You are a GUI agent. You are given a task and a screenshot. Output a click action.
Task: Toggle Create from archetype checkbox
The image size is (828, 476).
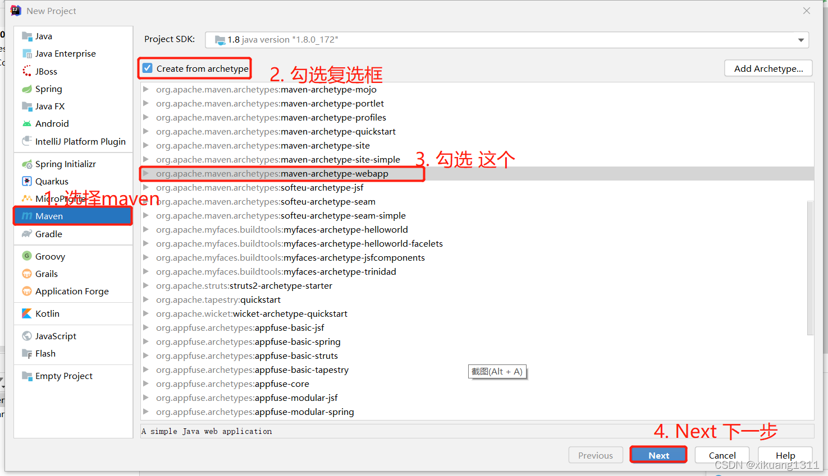coord(148,68)
